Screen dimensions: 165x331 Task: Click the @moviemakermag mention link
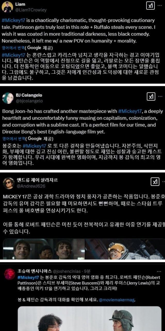[x=117, y=300]
